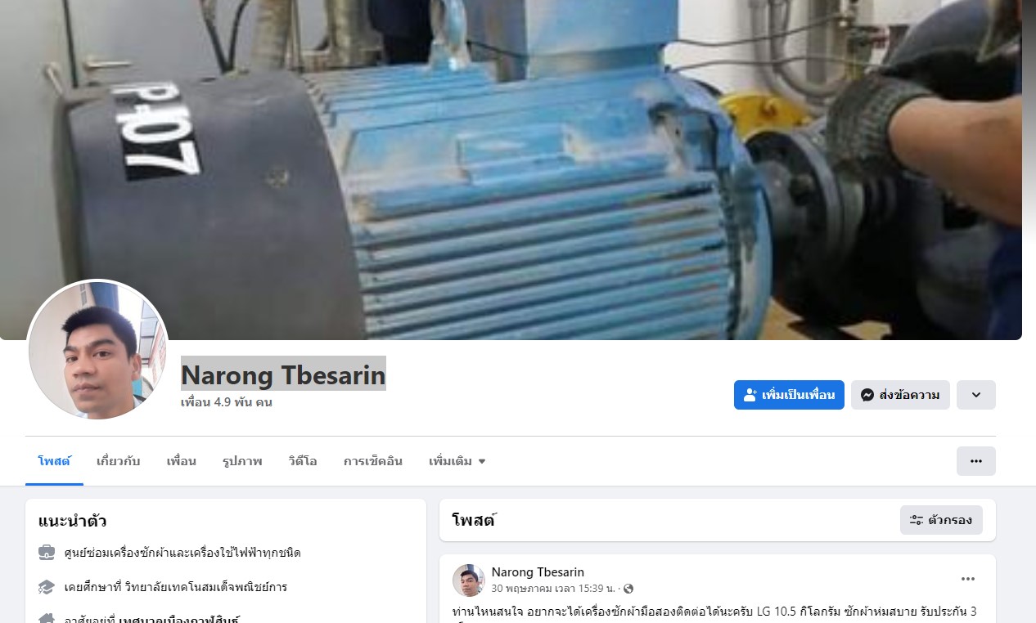This screenshot has height=623, width=1036.
Task: Open the การเช็คอิน tab
Action: pos(373,461)
